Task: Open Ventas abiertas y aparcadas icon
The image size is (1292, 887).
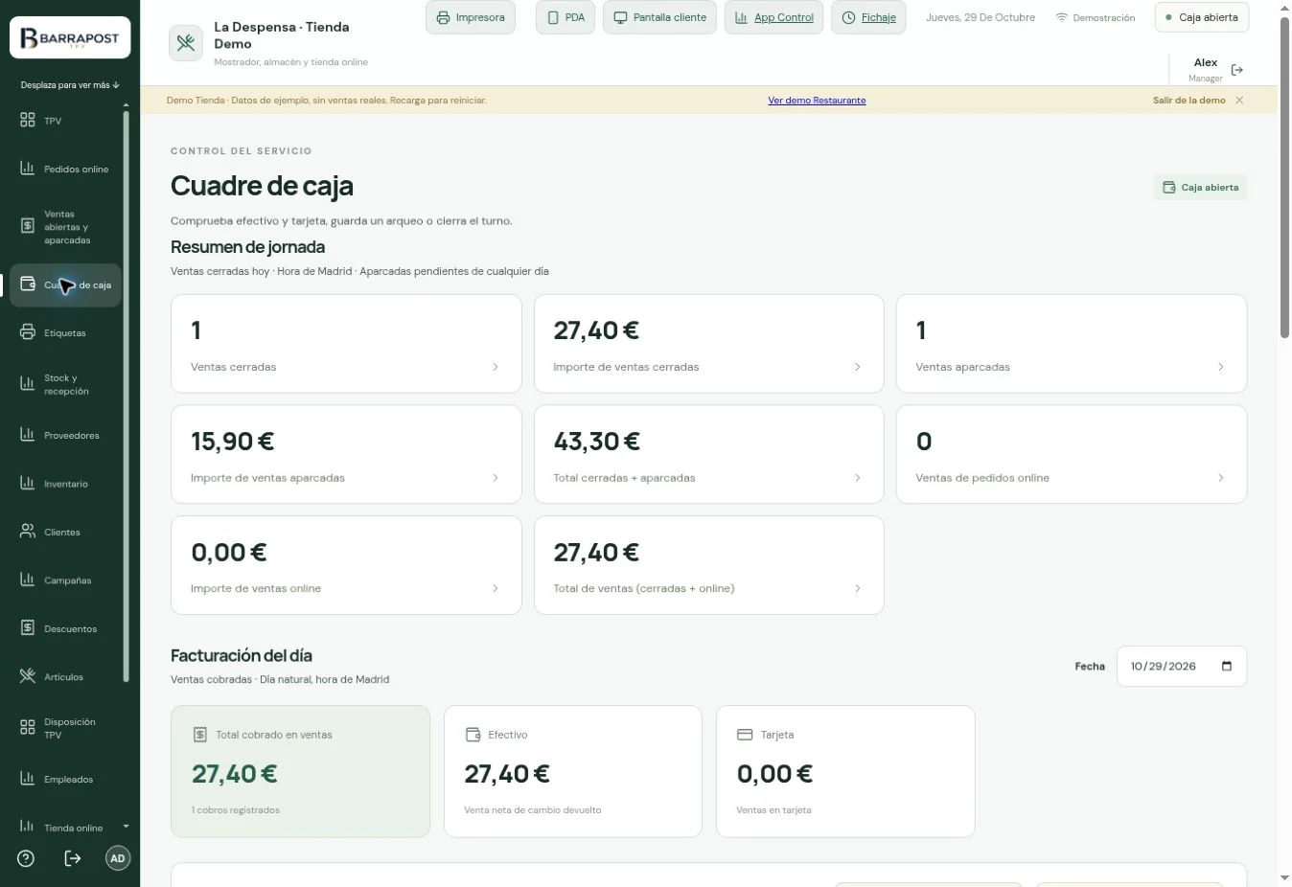Action: (28, 227)
